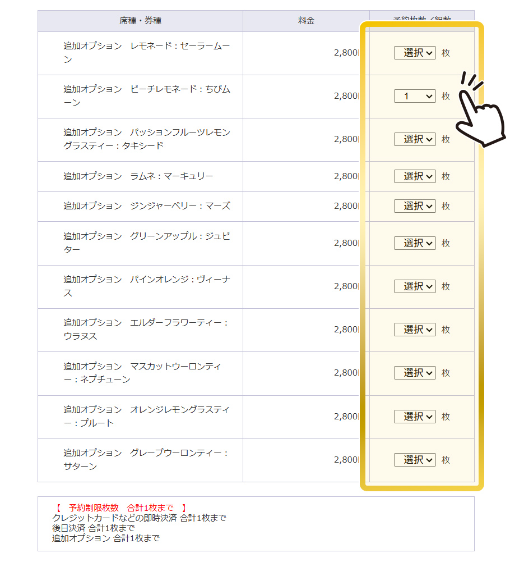Change the ピーチレモネード：ちびムーン quantity selector
Viewport: 524px width, 562px height.
tap(414, 96)
